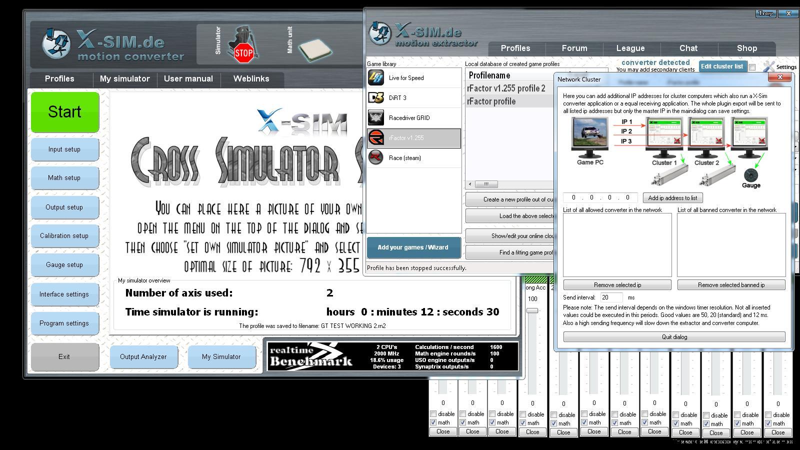Screen dimensions: 800x450
Task: Click Add ip address to list
Action: [672, 198]
